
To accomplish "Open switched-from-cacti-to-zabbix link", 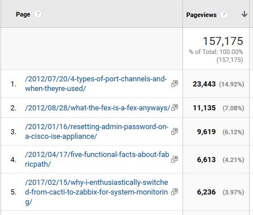I will tap(97, 192).
